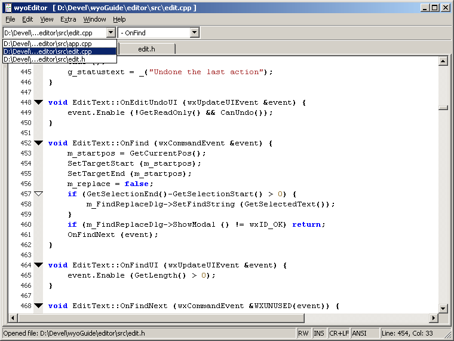Open the Window menu
The width and height of the screenshot is (454, 341).
click(94, 19)
